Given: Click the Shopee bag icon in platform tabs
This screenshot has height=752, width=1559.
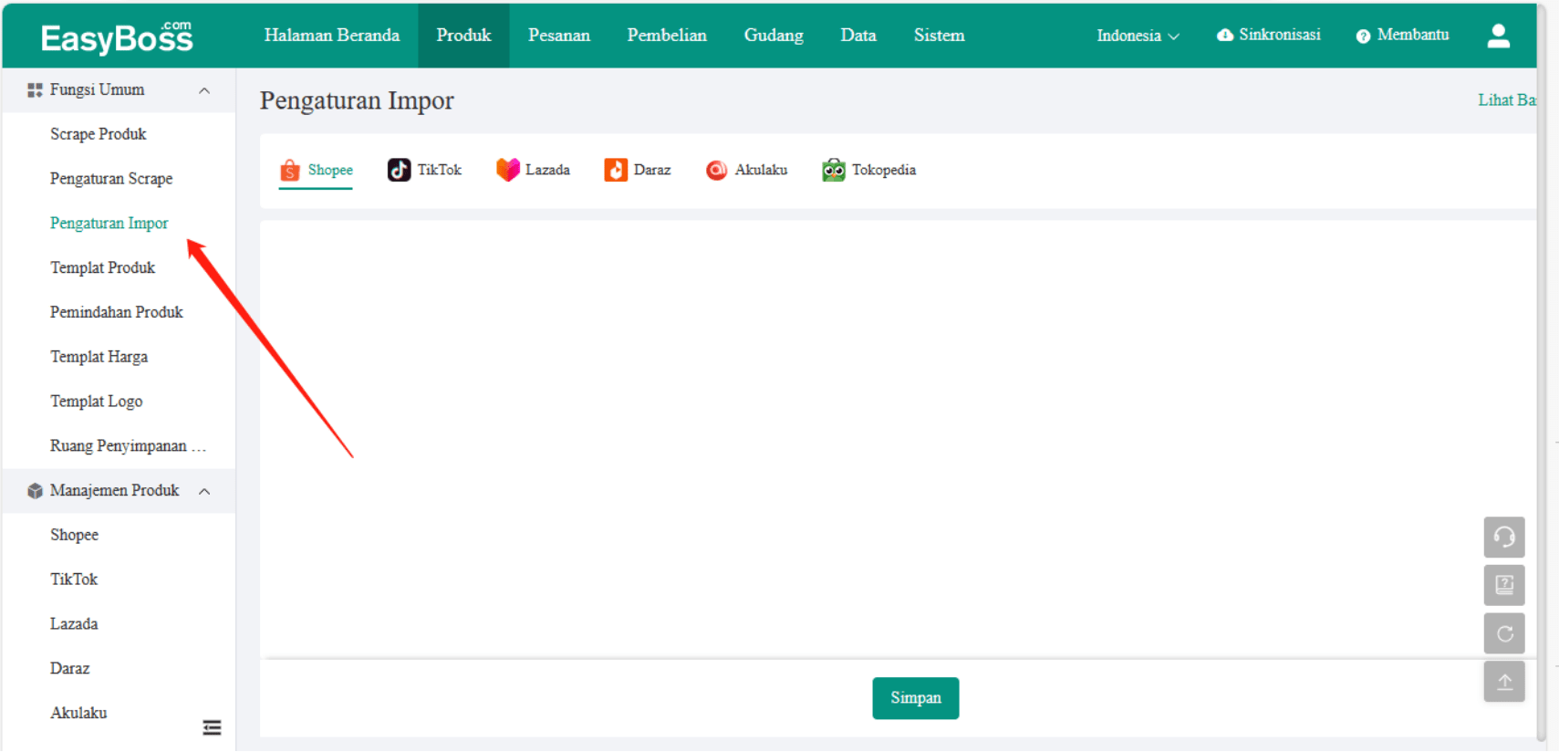Looking at the screenshot, I should pos(290,170).
